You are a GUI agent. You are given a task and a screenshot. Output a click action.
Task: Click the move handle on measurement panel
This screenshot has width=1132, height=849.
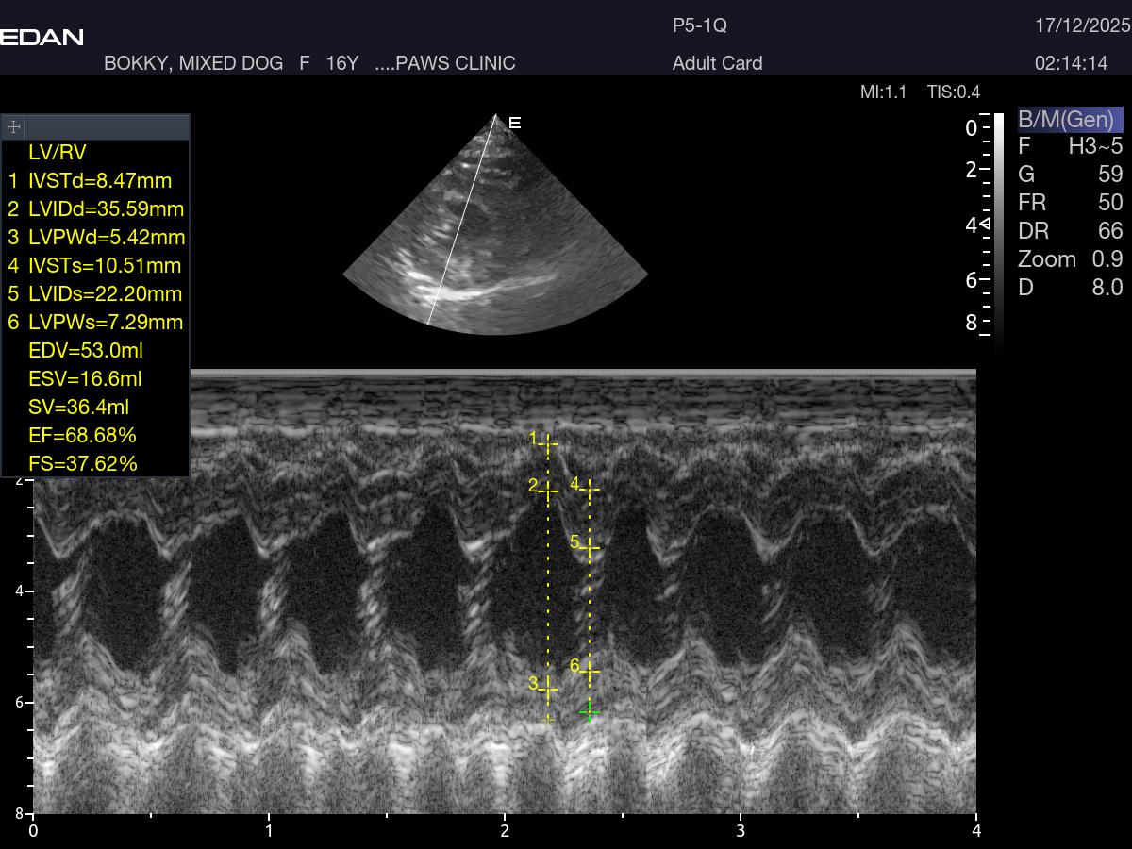pos(14,126)
